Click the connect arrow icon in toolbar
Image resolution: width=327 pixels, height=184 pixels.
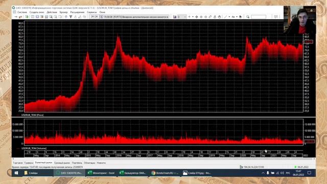click(x=16, y=17)
